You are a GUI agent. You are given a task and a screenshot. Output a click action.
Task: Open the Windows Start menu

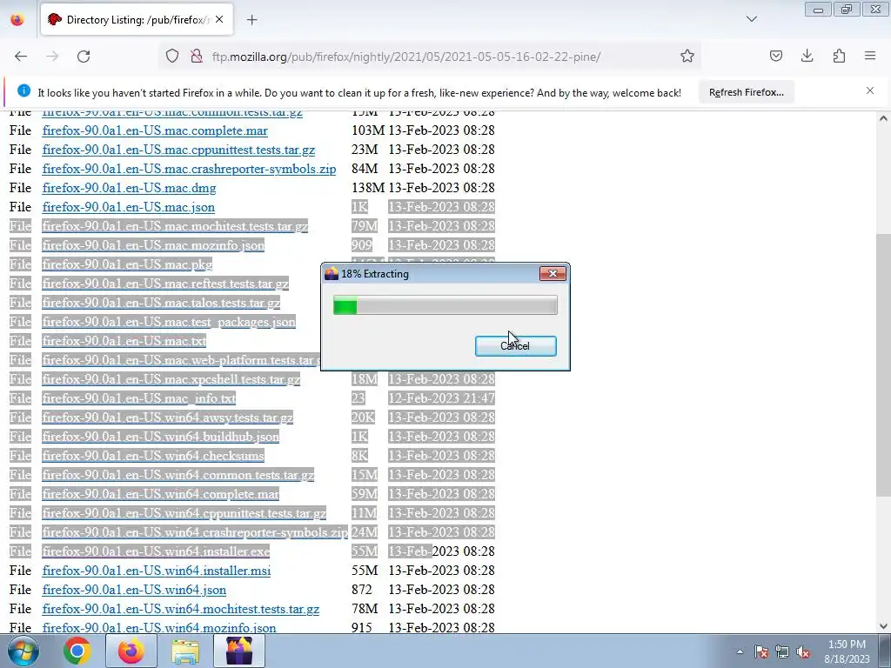click(x=23, y=651)
